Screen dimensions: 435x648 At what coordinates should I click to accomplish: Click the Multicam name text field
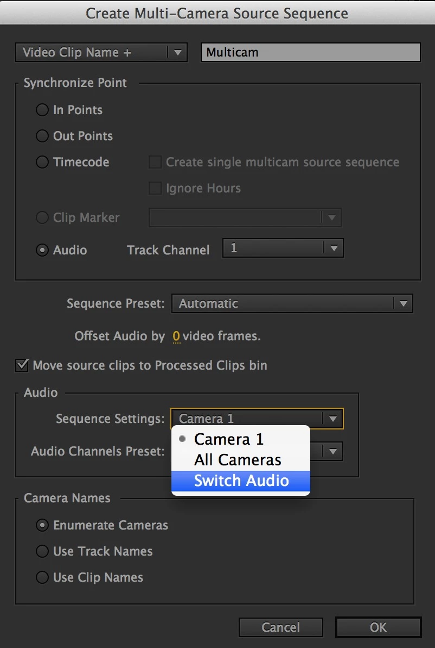point(311,53)
